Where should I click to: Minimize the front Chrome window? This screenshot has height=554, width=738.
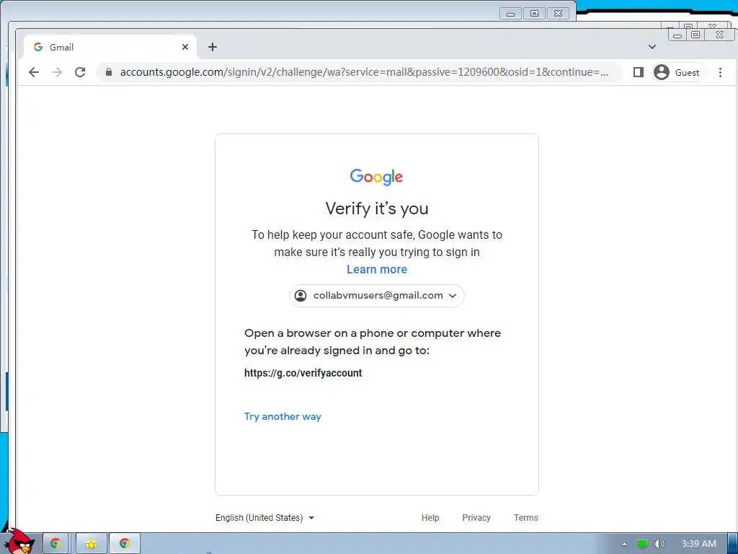pyautogui.click(x=677, y=35)
